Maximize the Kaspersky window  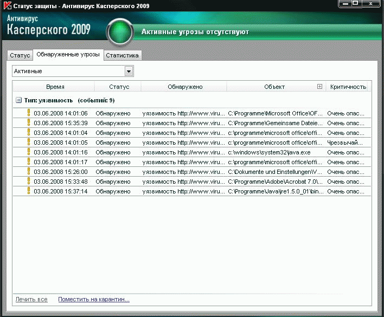pyautogui.click(x=355, y=3)
